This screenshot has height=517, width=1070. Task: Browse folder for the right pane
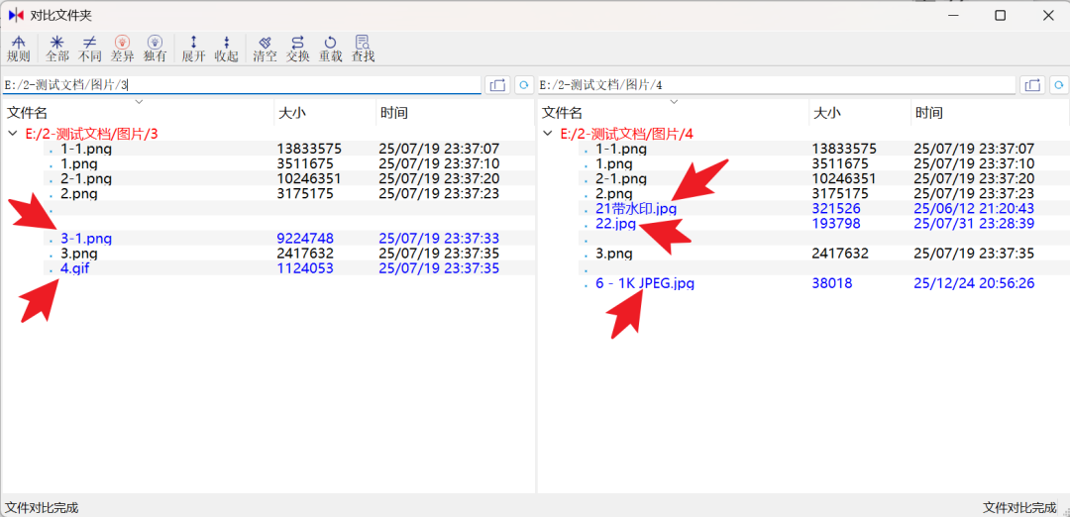[x=1032, y=85]
